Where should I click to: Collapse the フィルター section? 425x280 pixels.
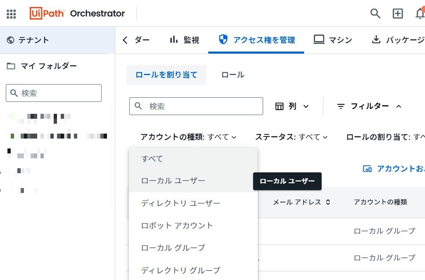coord(369,106)
